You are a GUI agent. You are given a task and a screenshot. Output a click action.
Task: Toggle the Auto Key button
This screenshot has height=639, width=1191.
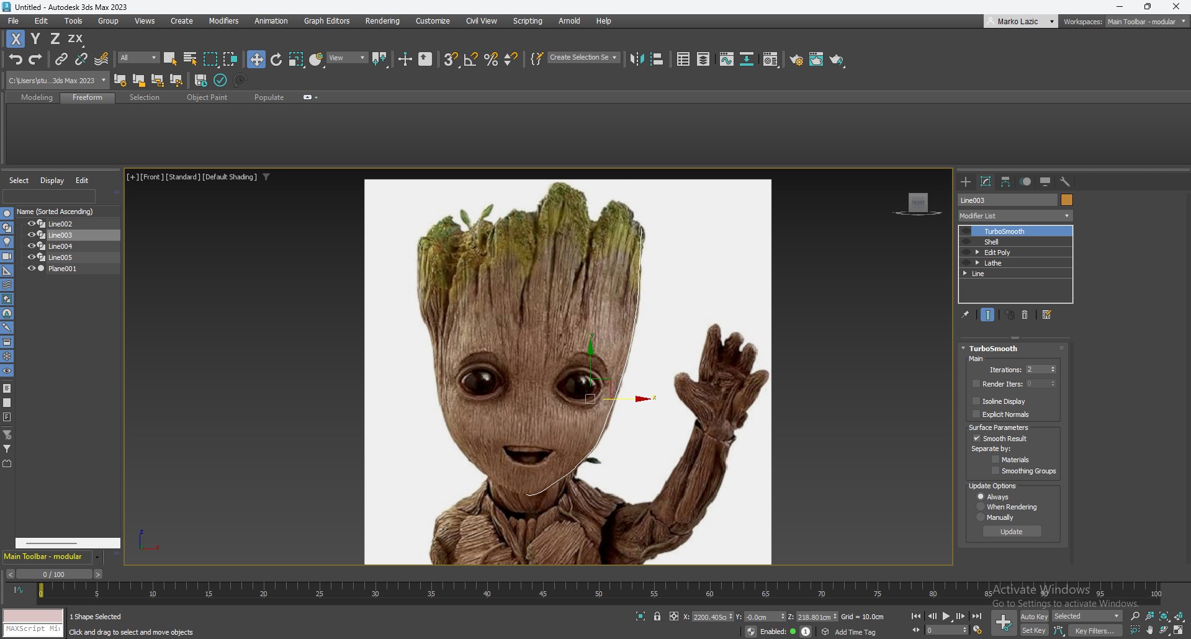pos(1033,616)
